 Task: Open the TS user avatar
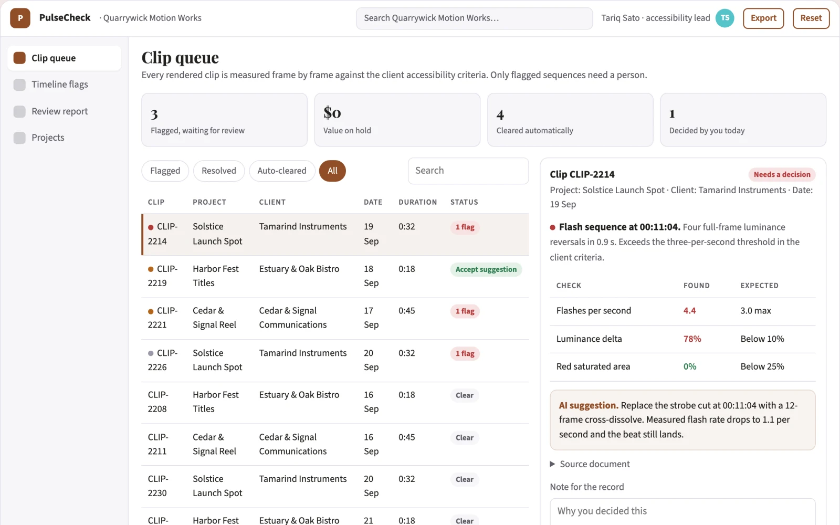click(x=724, y=18)
